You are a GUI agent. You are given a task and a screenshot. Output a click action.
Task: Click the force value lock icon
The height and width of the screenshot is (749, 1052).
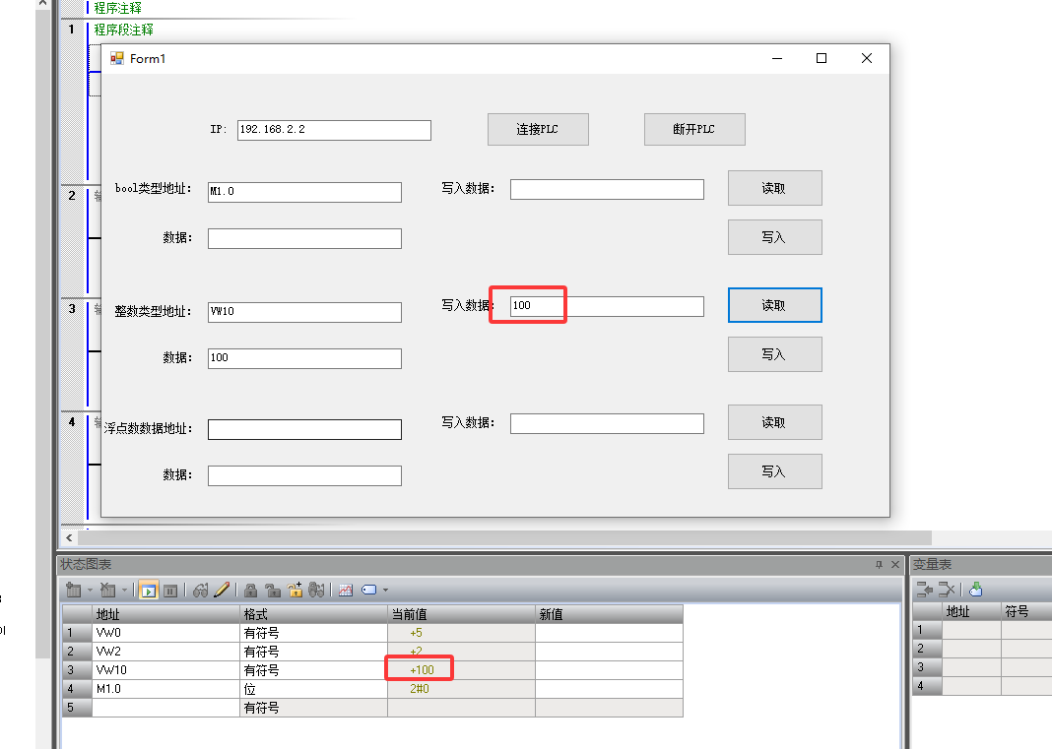click(x=250, y=590)
